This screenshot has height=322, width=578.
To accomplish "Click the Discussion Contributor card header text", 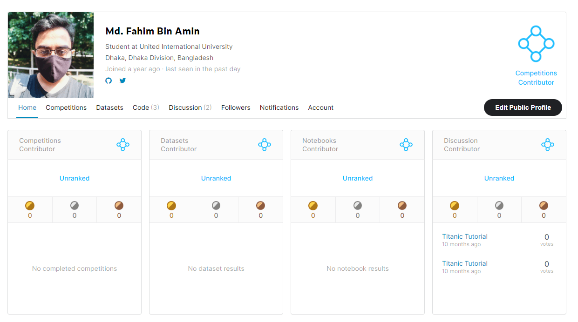I will point(462,145).
